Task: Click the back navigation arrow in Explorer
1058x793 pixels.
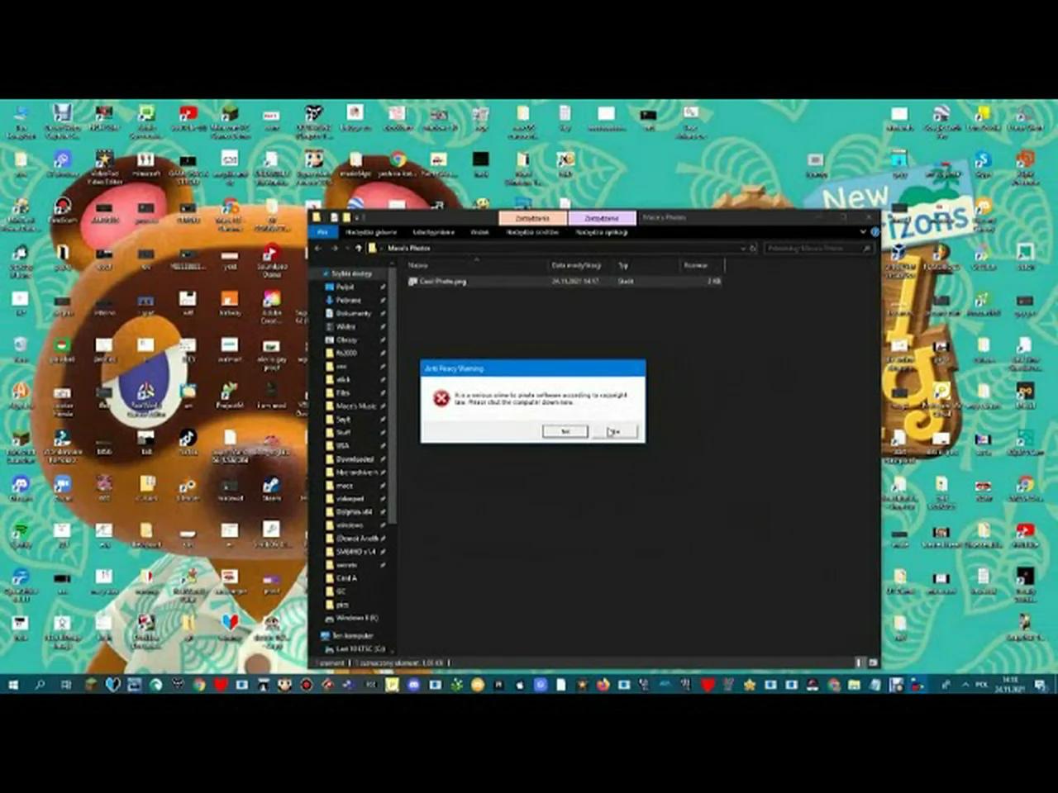Action: click(x=319, y=248)
